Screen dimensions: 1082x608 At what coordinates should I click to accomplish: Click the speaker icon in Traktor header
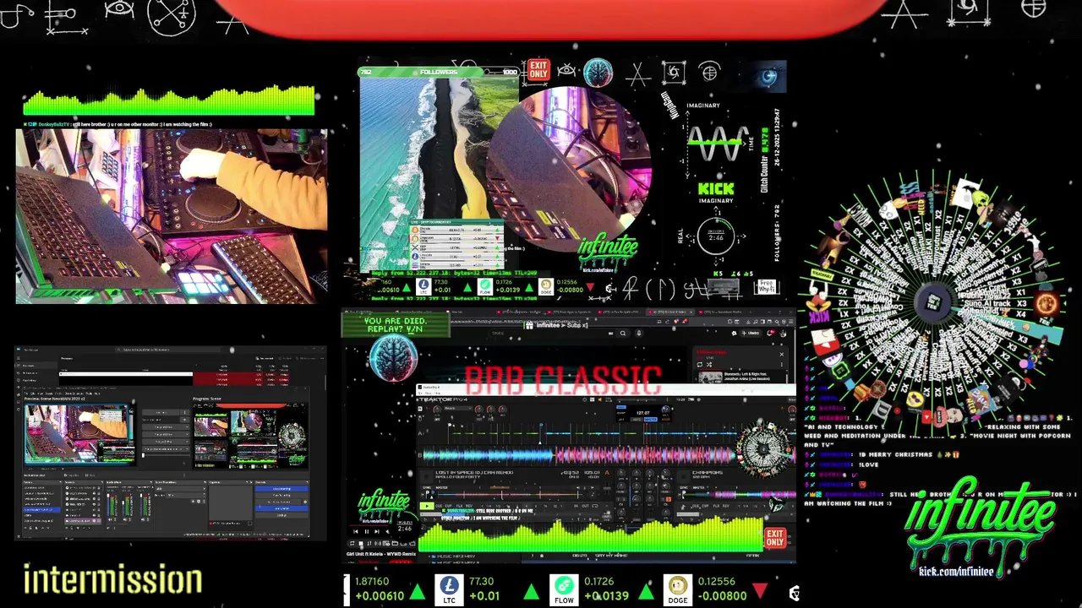(x=599, y=399)
